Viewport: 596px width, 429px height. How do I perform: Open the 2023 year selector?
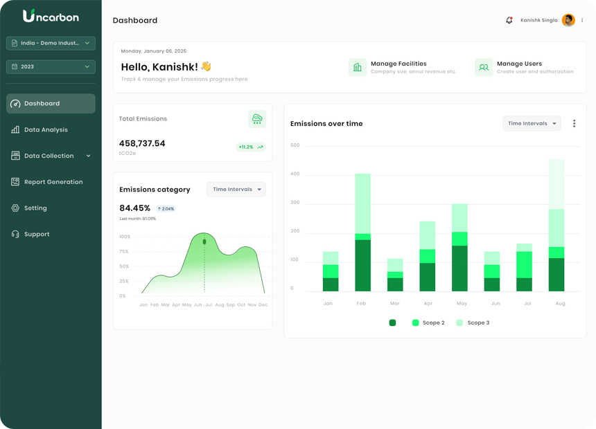(51, 67)
